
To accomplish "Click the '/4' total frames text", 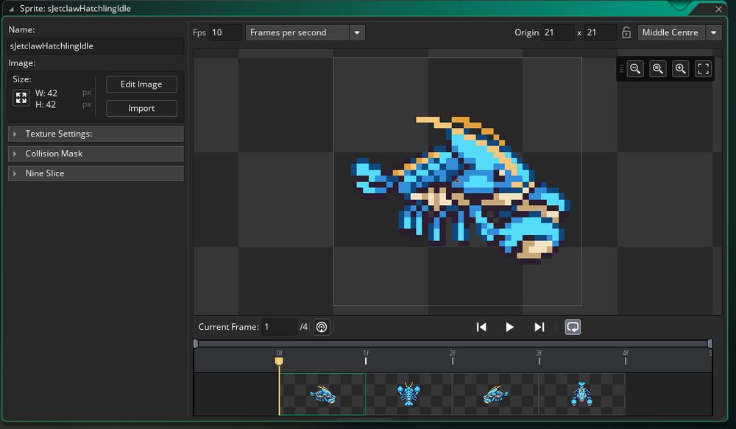I will (304, 327).
